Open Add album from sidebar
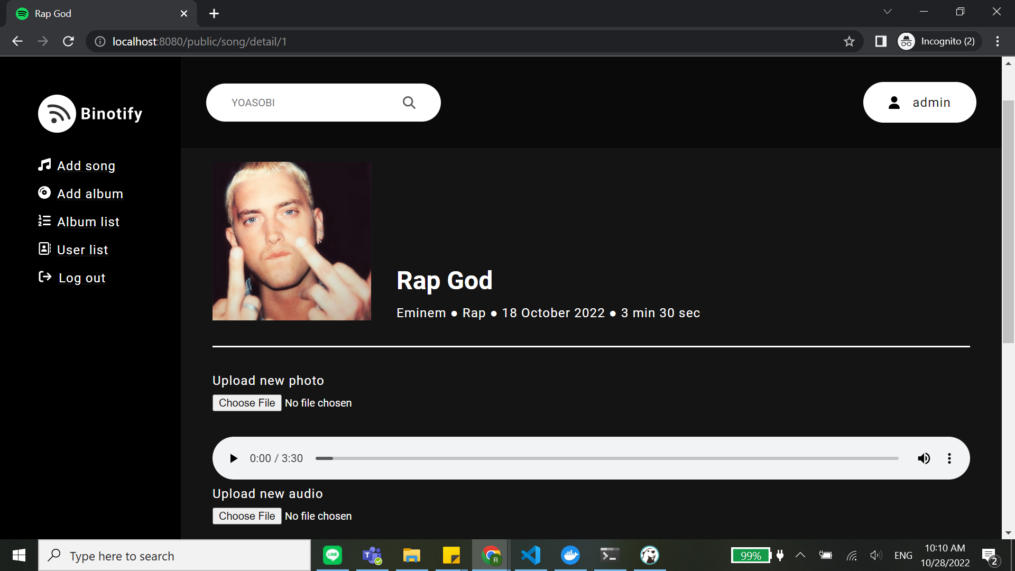This screenshot has width=1015, height=571. tap(90, 194)
